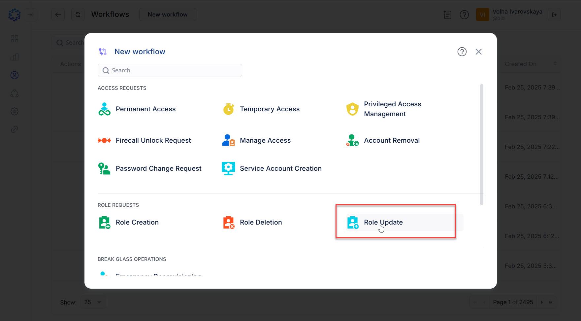Choose the Temporary Access workflow icon

pyautogui.click(x=228, y=109)
